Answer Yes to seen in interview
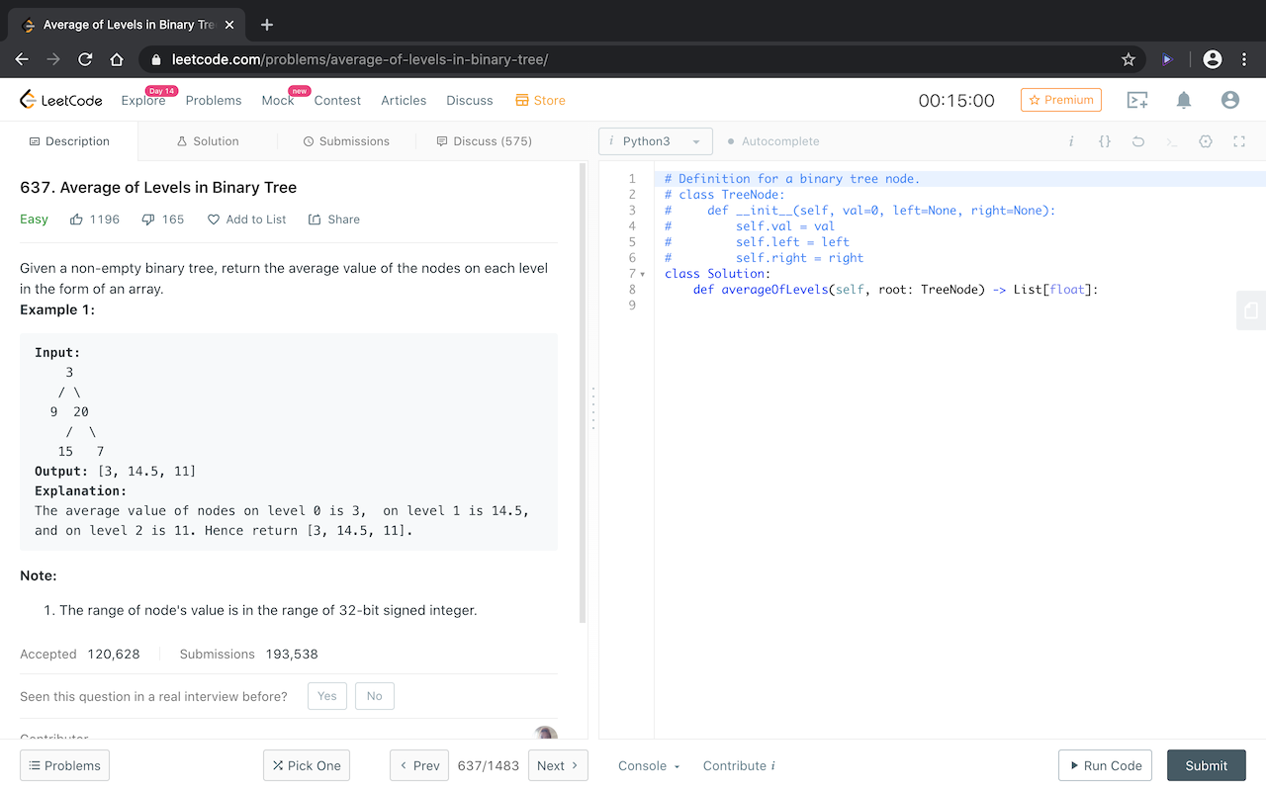The height and width of the screenshot is (791, 1266). 327,696
